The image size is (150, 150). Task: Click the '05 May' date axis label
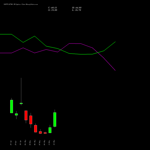[x=30, y=142]
